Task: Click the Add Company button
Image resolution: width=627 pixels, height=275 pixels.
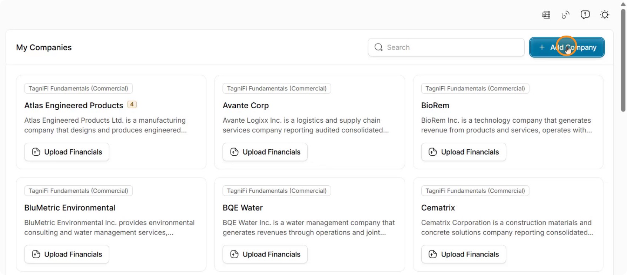Action: click(x=567, y=47)
